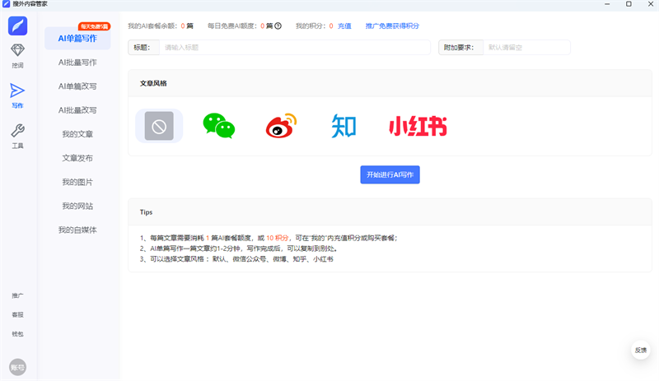Choose the default no-style icon
This screenshot has height=381, width=659.
pyautogui.click(x=159, y=126)
